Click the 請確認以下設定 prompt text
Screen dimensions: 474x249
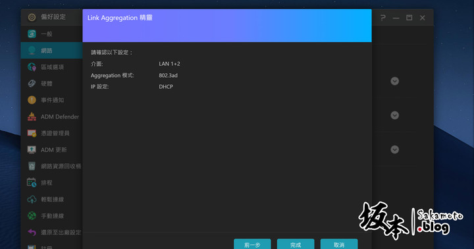point(111,52)
